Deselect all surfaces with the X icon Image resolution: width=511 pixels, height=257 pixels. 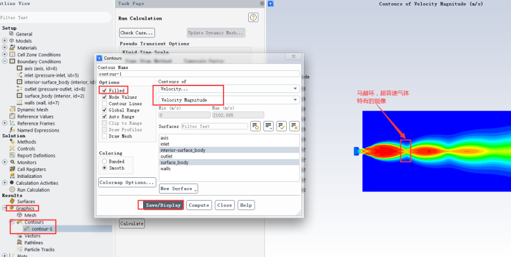pos(294,126)
